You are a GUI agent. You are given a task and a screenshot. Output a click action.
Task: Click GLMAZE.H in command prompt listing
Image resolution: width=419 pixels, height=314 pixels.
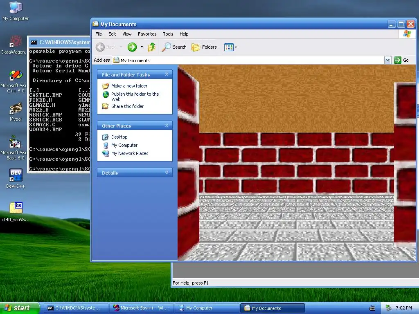click(x=42, y=105)
